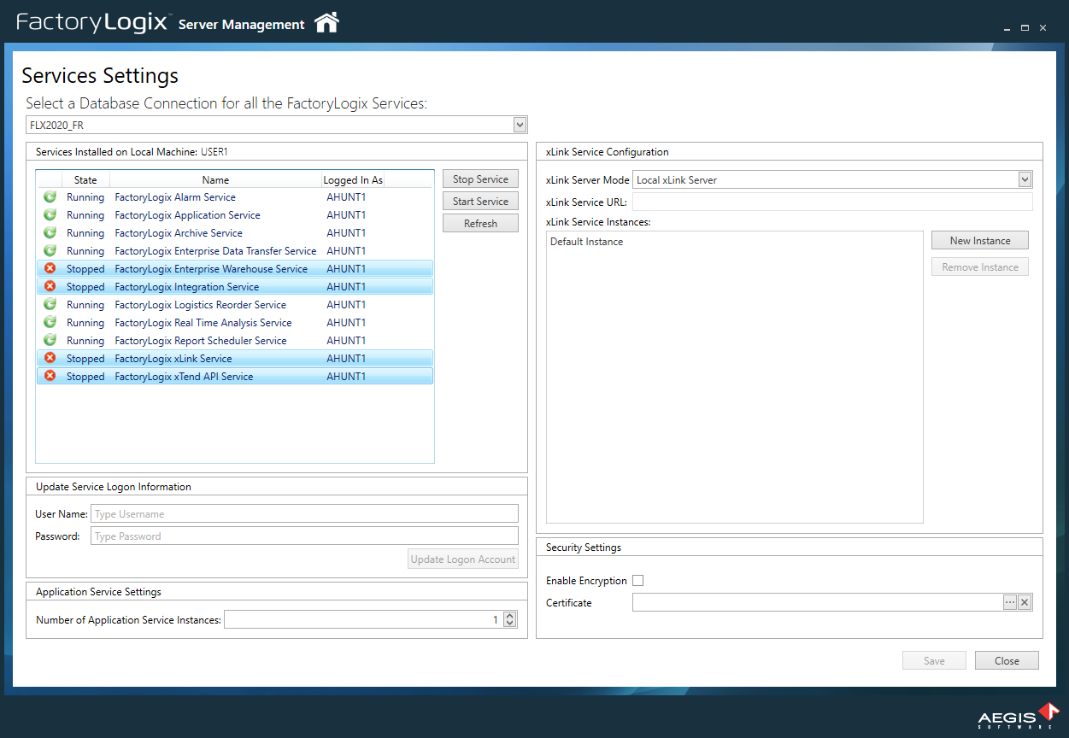1069x738 pixels.
Task: Click the Logged In As column header
Action: [353, 179]
